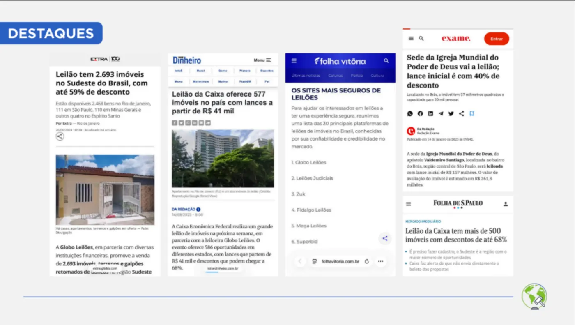Click headline 'Sede da Igreja Mundial'

[453, 71]
